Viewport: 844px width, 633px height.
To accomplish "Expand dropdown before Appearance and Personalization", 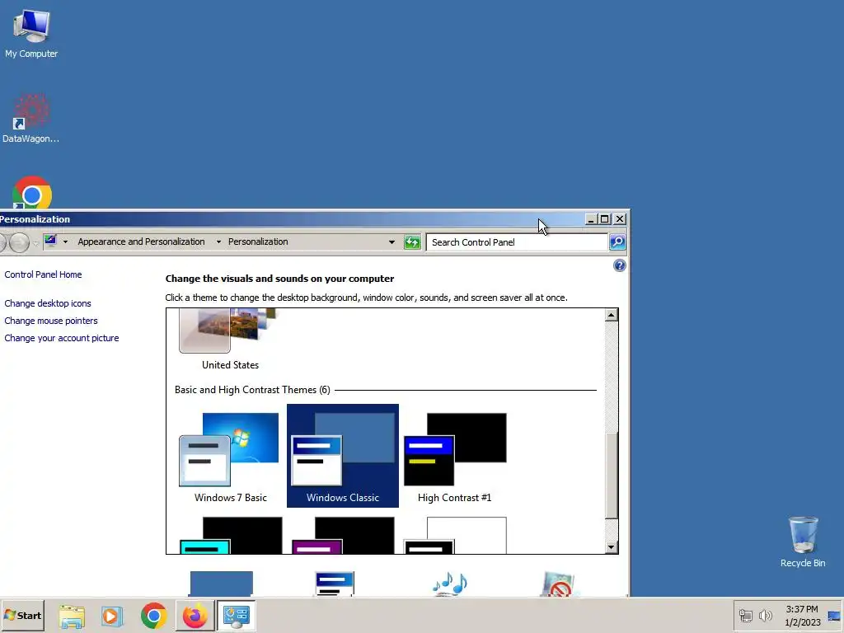I will point(65,241).
